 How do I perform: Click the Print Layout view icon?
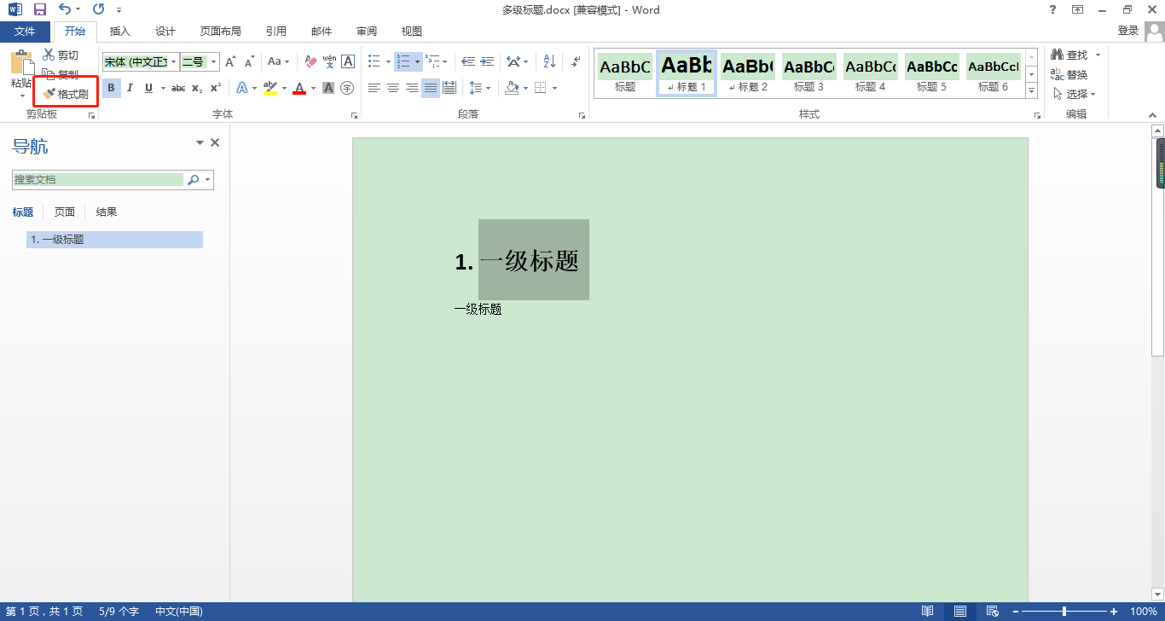960,612
